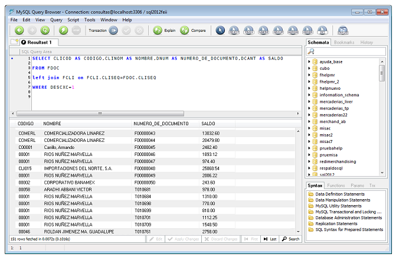Select the ORDER clause tool

[x=308, y=30]
